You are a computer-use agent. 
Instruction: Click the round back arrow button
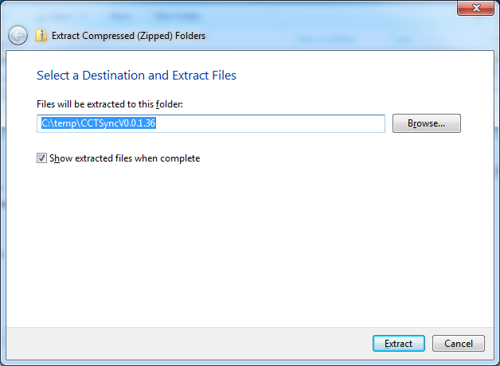point(18,35)
